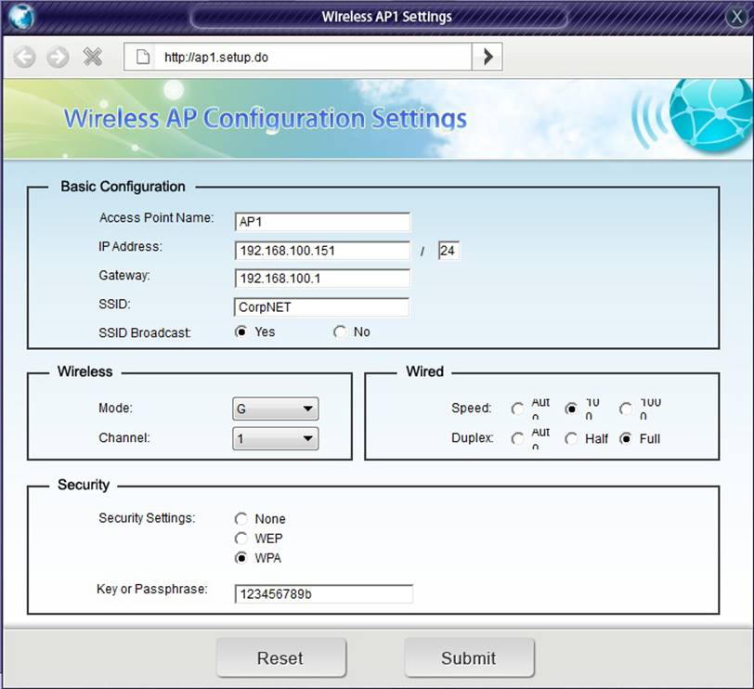
Task: Click the go arrow next to address bar
Action: coord(487,57)
